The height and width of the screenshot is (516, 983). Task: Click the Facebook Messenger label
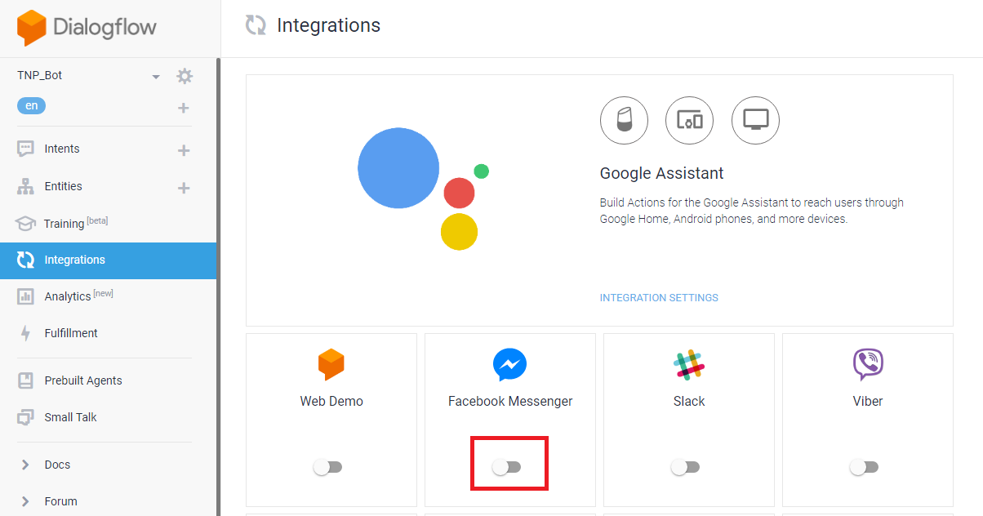(x=510, y=402)
